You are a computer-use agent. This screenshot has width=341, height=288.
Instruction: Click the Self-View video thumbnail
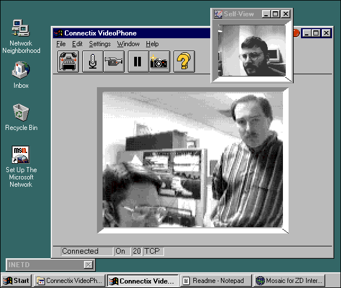point(252,51)
